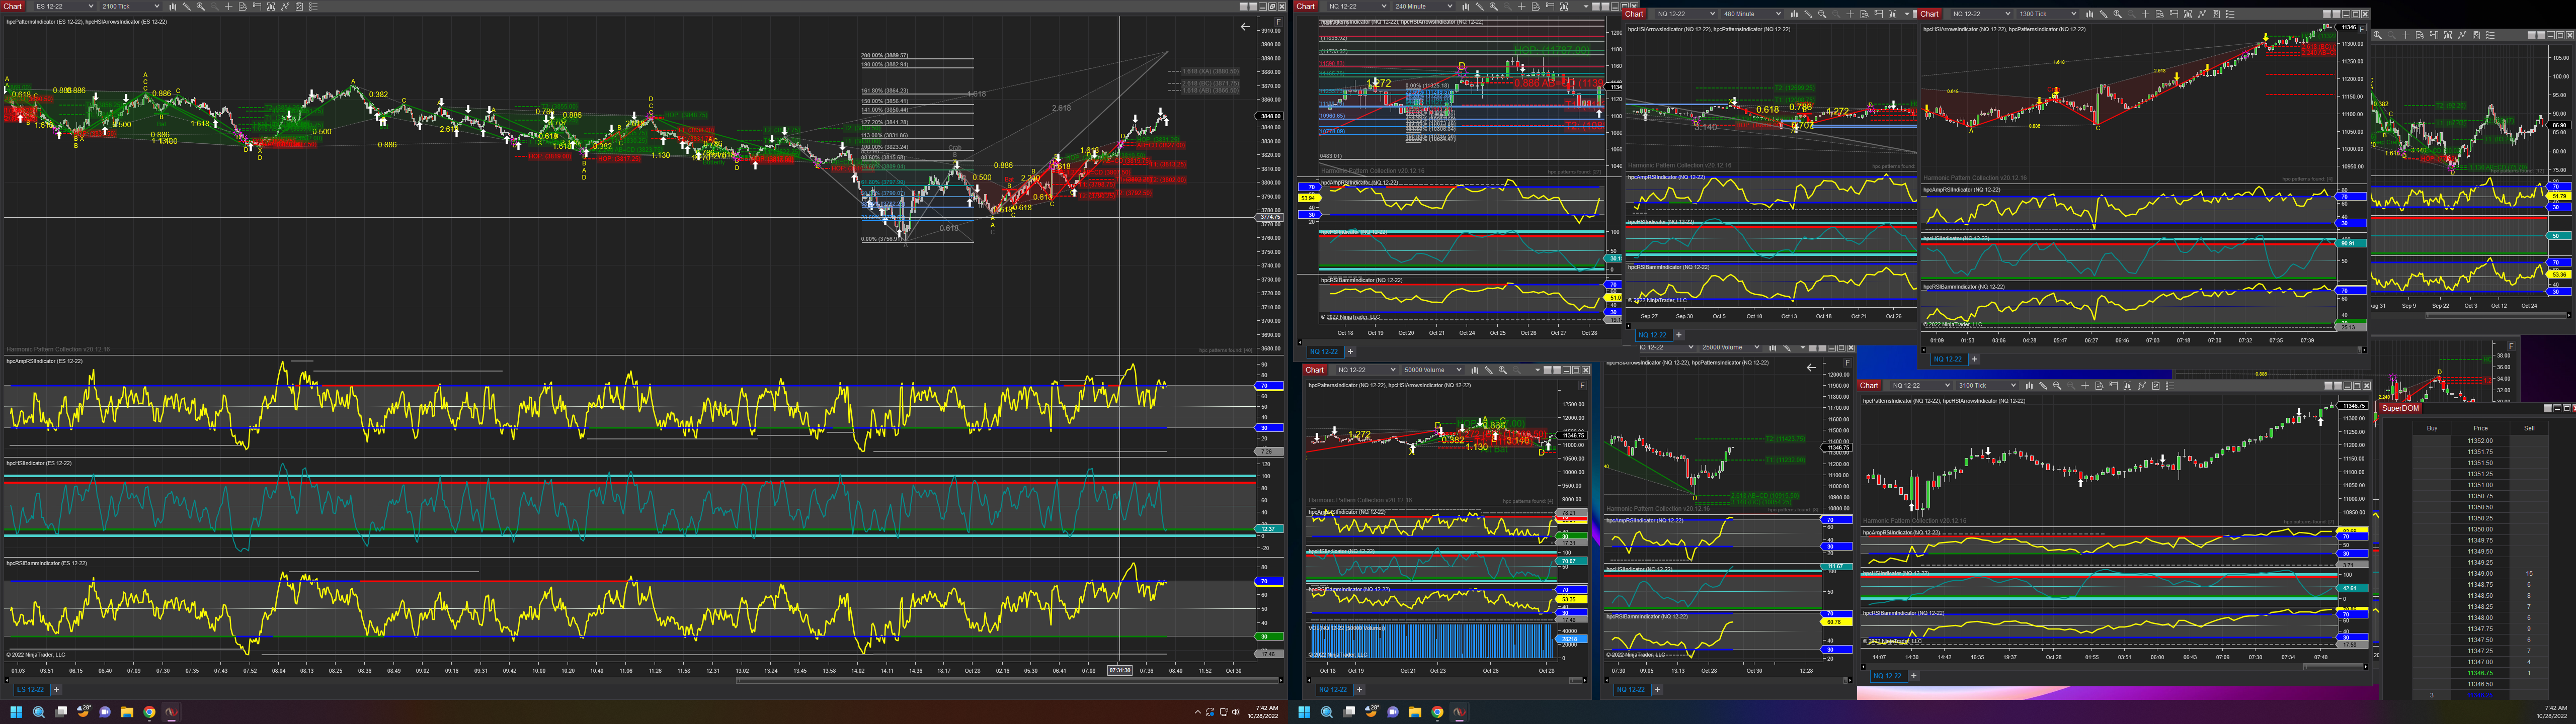This screenshot has width=2576, height=724.
Task: Open the ES 12-22 instrument dropdown
Action: pyautogui.click(x=64, y=6)
